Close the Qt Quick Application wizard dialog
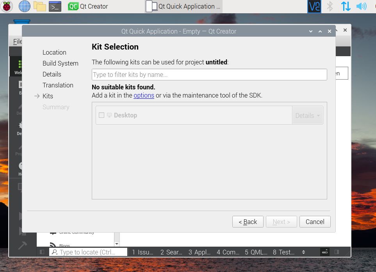 (330, 31)
